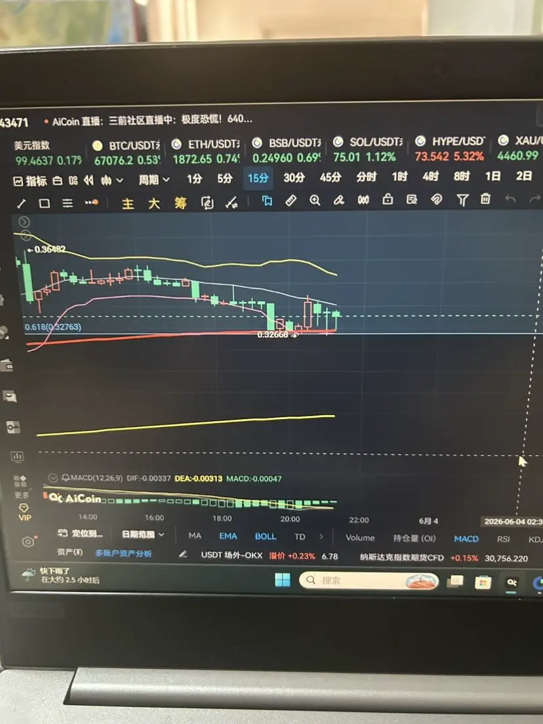This screenshot has height=724, width=543.
Task: Open the weather widget 快下雨了
Action: 60,575
